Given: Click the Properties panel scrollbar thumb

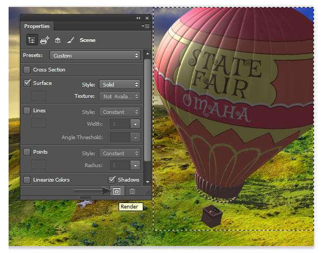Looking at the screenshot, I should pos(148,110).
